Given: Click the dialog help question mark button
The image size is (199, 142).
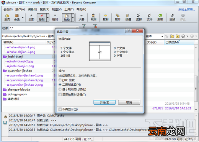Looking at the screenshot, I should 129,30.
